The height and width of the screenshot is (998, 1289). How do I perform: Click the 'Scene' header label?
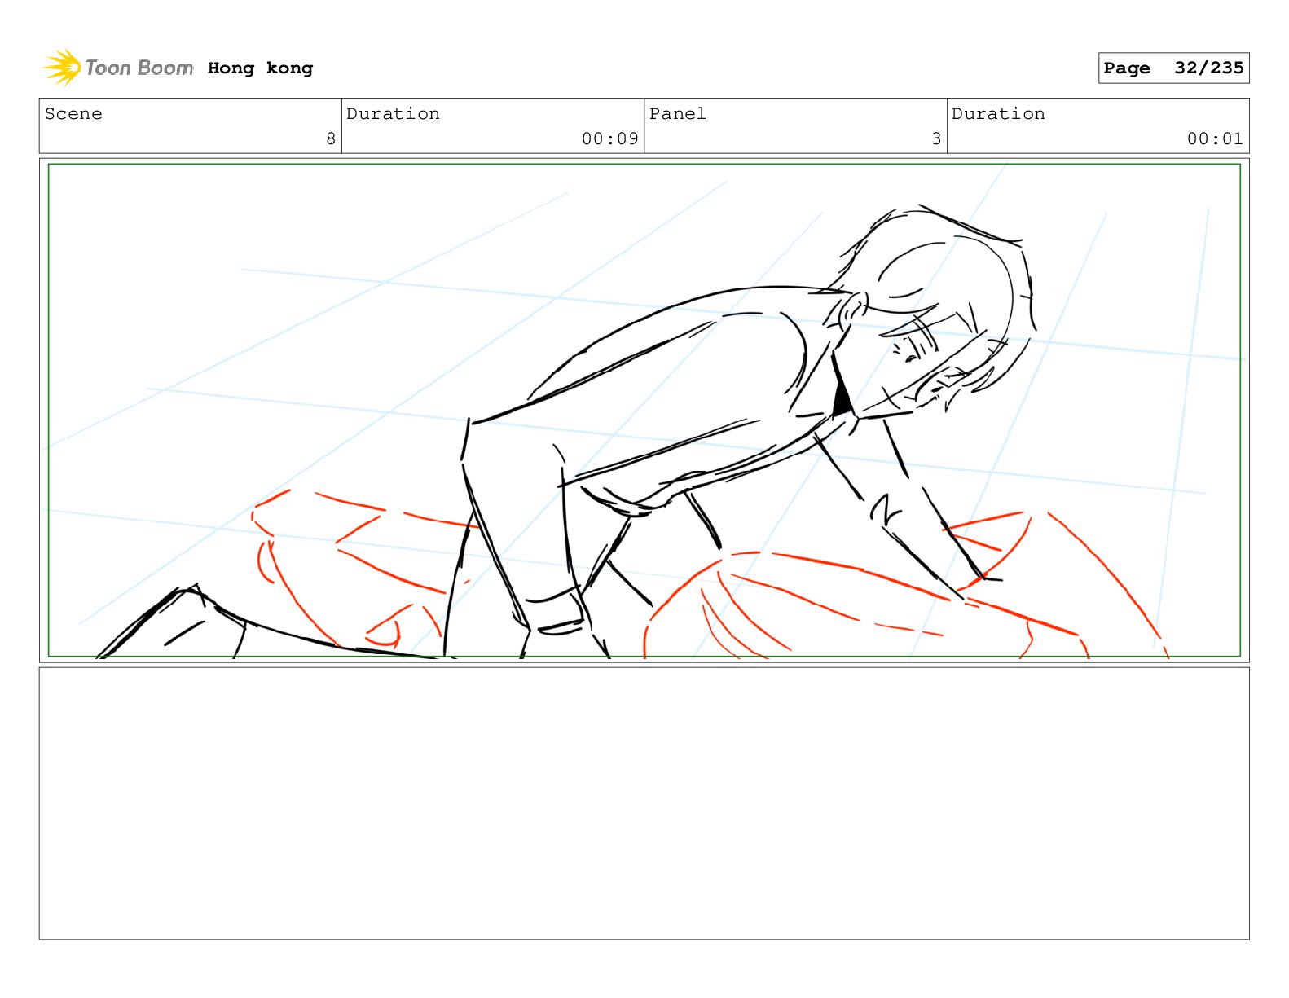(73, 114)
